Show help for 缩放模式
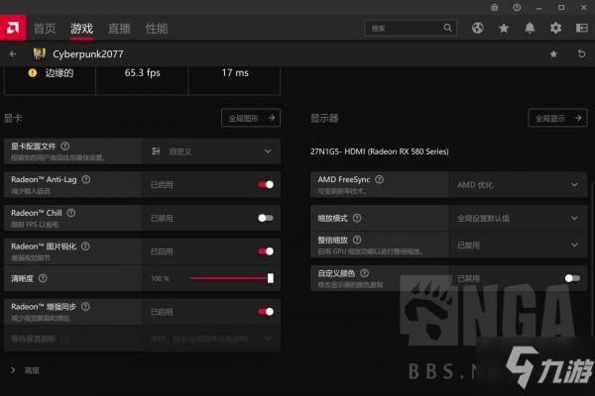Viewport: 595px width, 396px height. tap(357, 218)
